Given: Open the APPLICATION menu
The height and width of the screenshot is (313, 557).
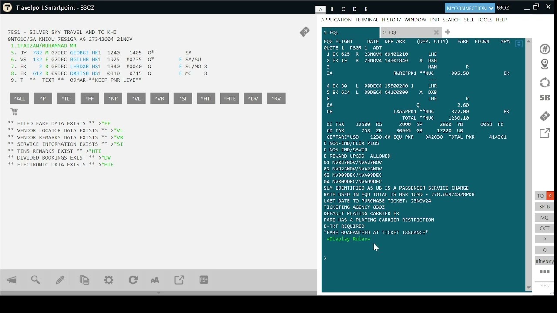Looking at the screenshot, I should 336,20.
